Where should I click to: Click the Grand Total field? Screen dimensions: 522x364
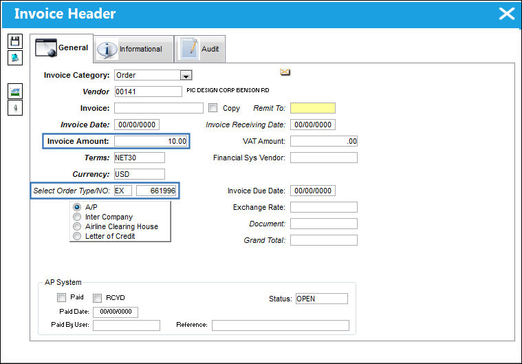point(324,240)
